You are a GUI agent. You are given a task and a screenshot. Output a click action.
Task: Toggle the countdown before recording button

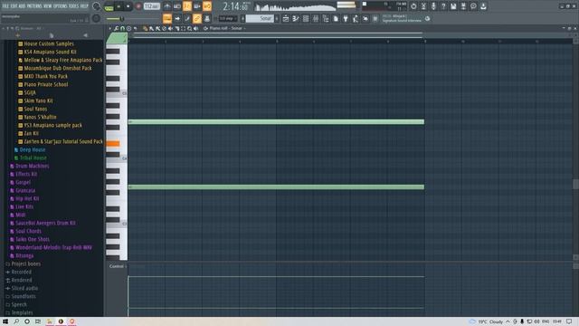click(187, 6)
